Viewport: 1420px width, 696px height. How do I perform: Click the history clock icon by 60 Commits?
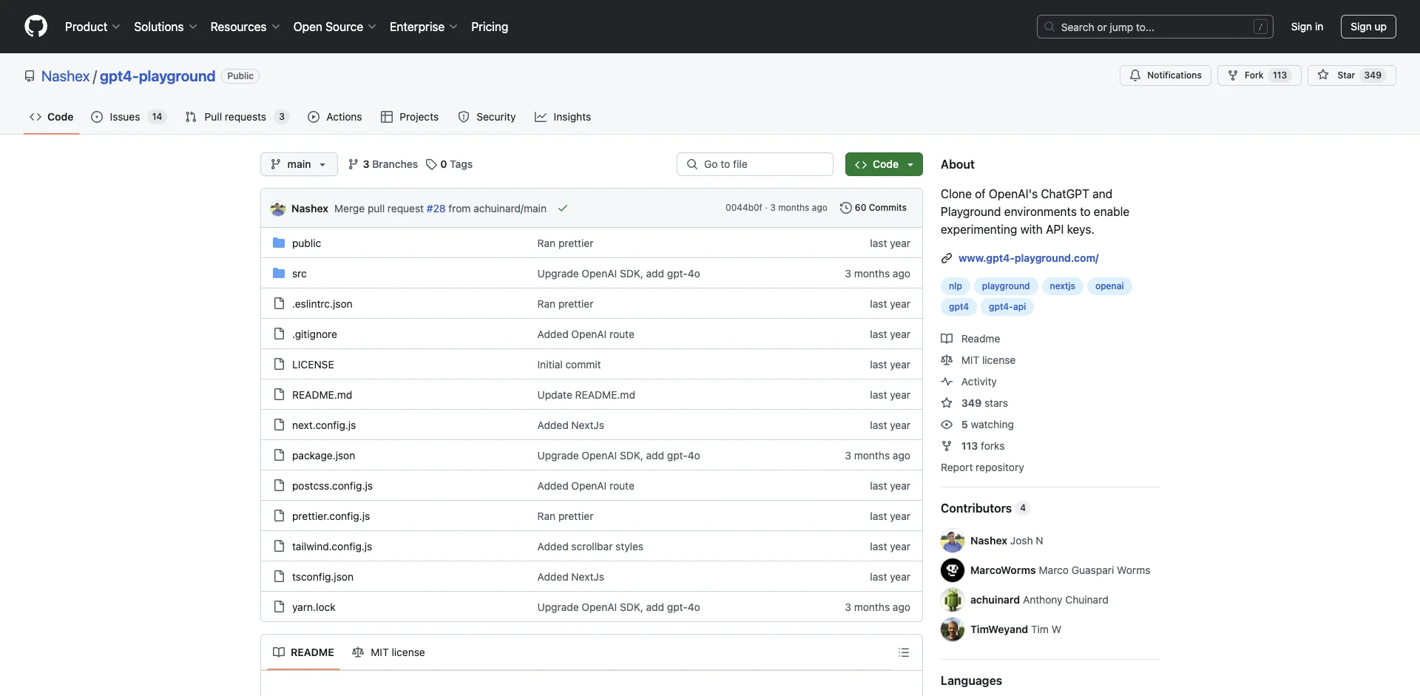tap(846, 208)
